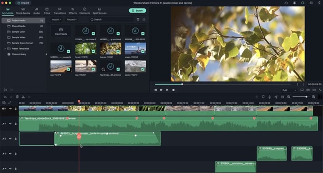Open the Transitions tab
This screenshot has width=323, height=173.
[x=60, y=11]
